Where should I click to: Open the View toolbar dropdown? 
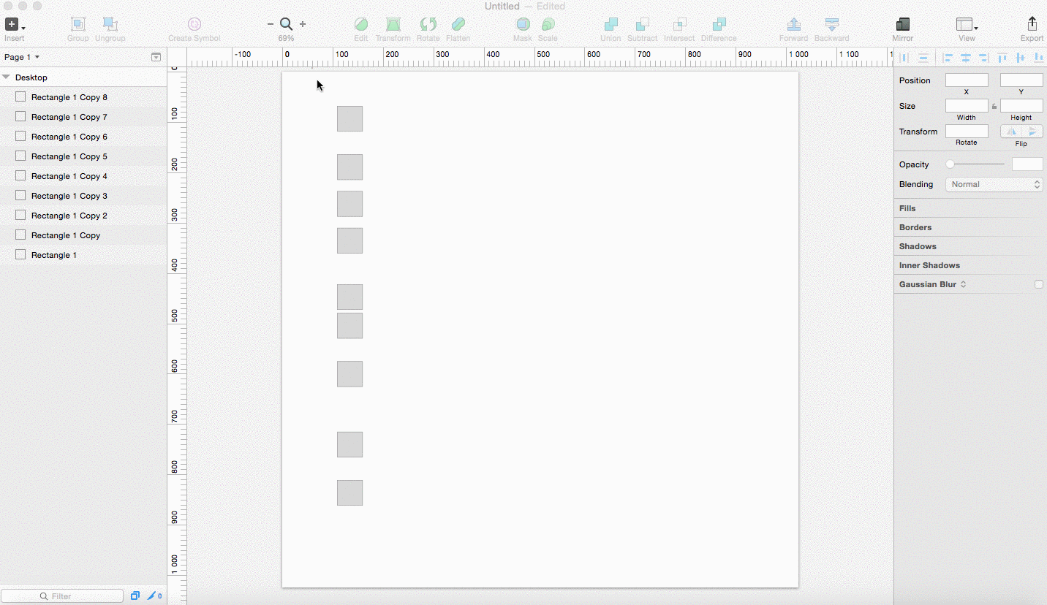(967, 25)
